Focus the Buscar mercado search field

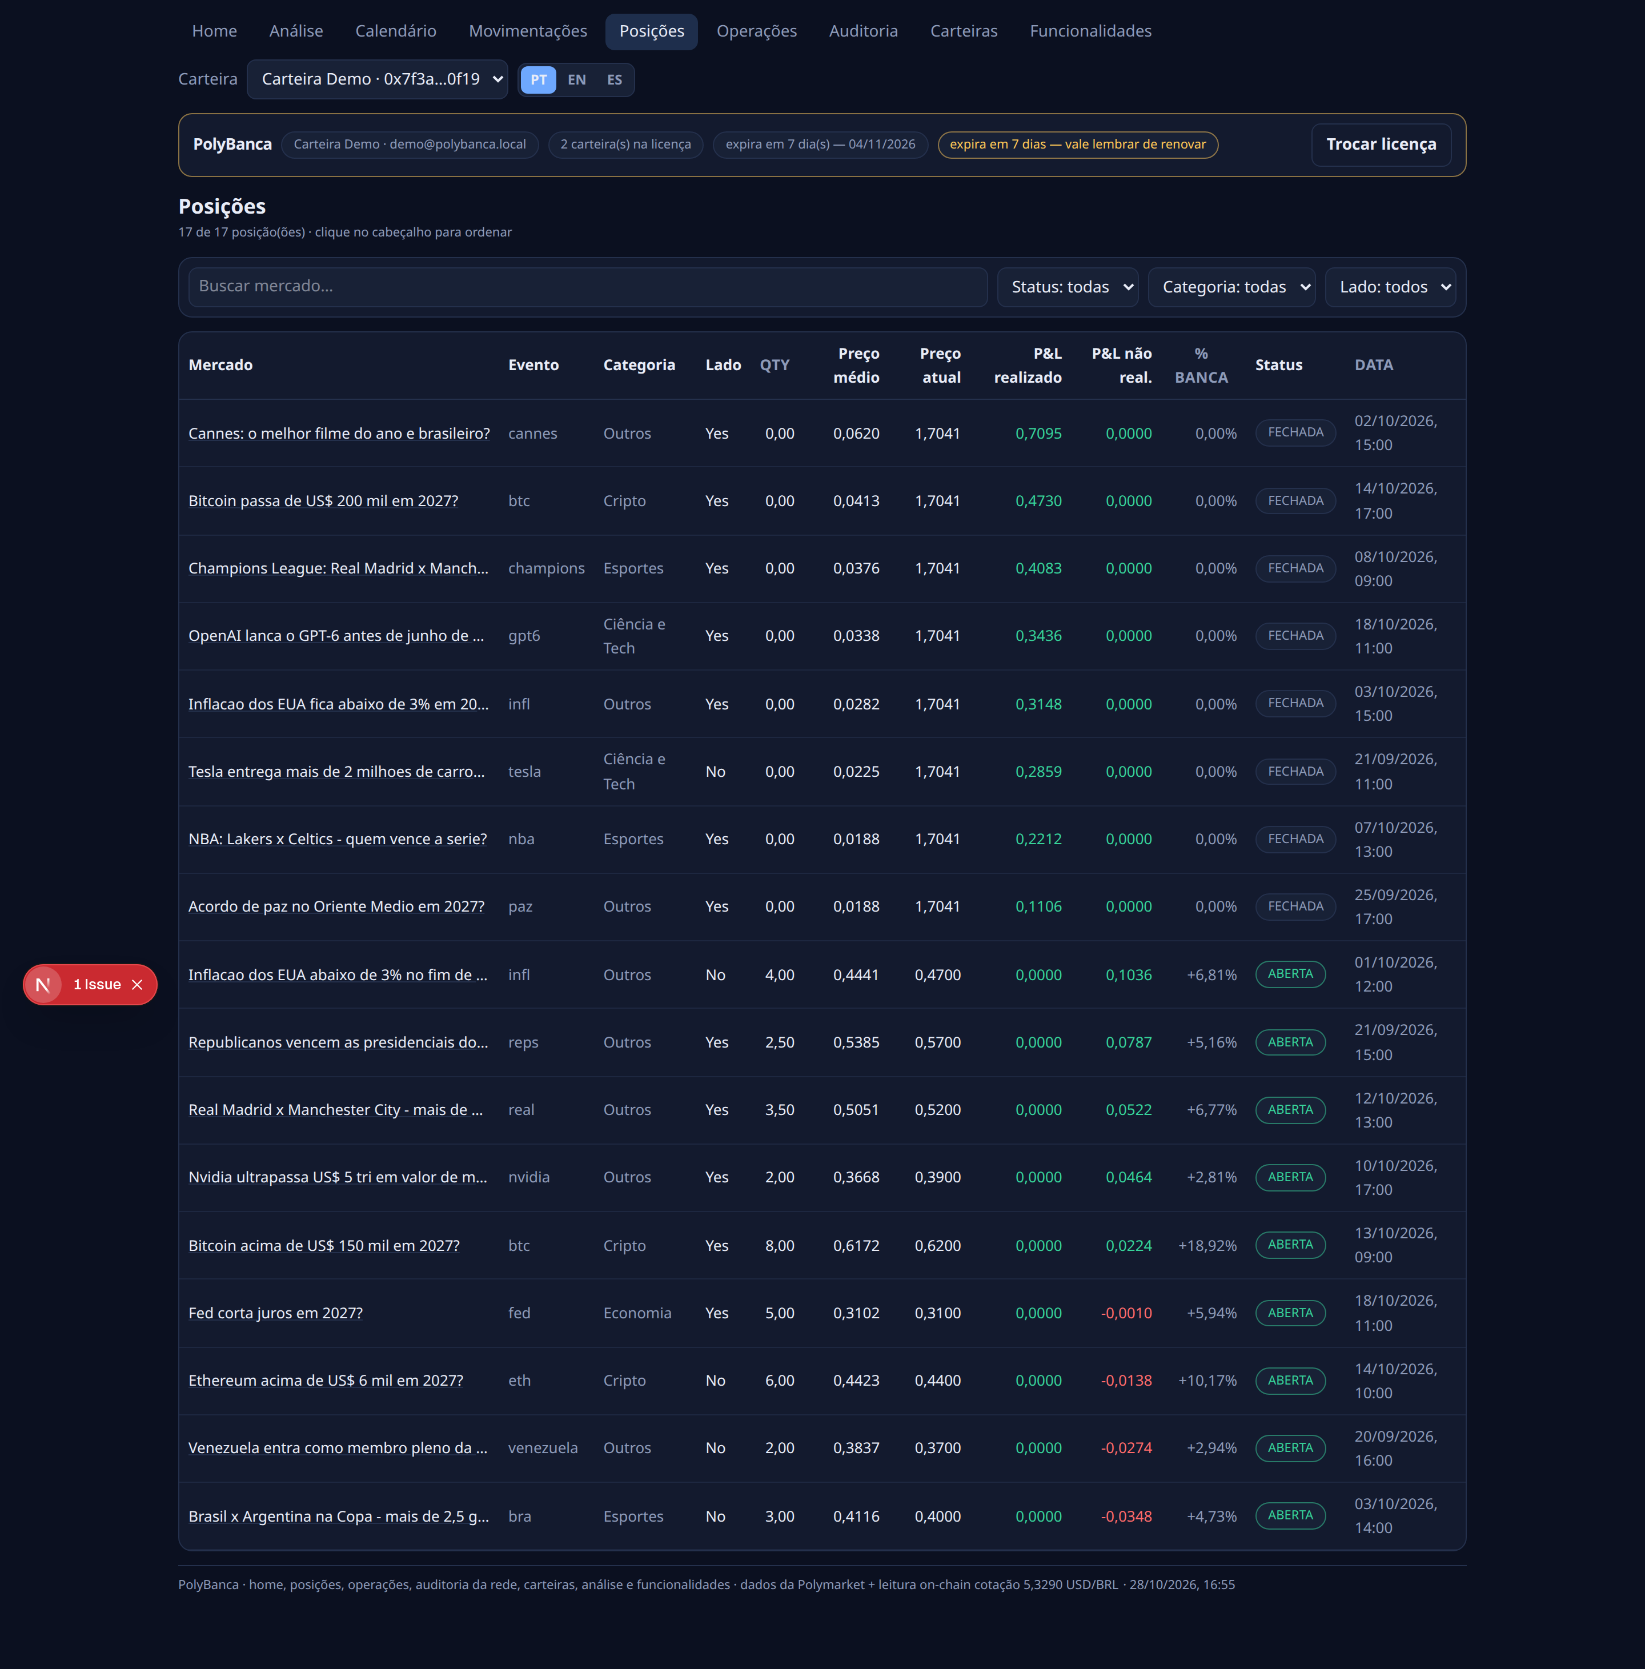pos(588,287)
